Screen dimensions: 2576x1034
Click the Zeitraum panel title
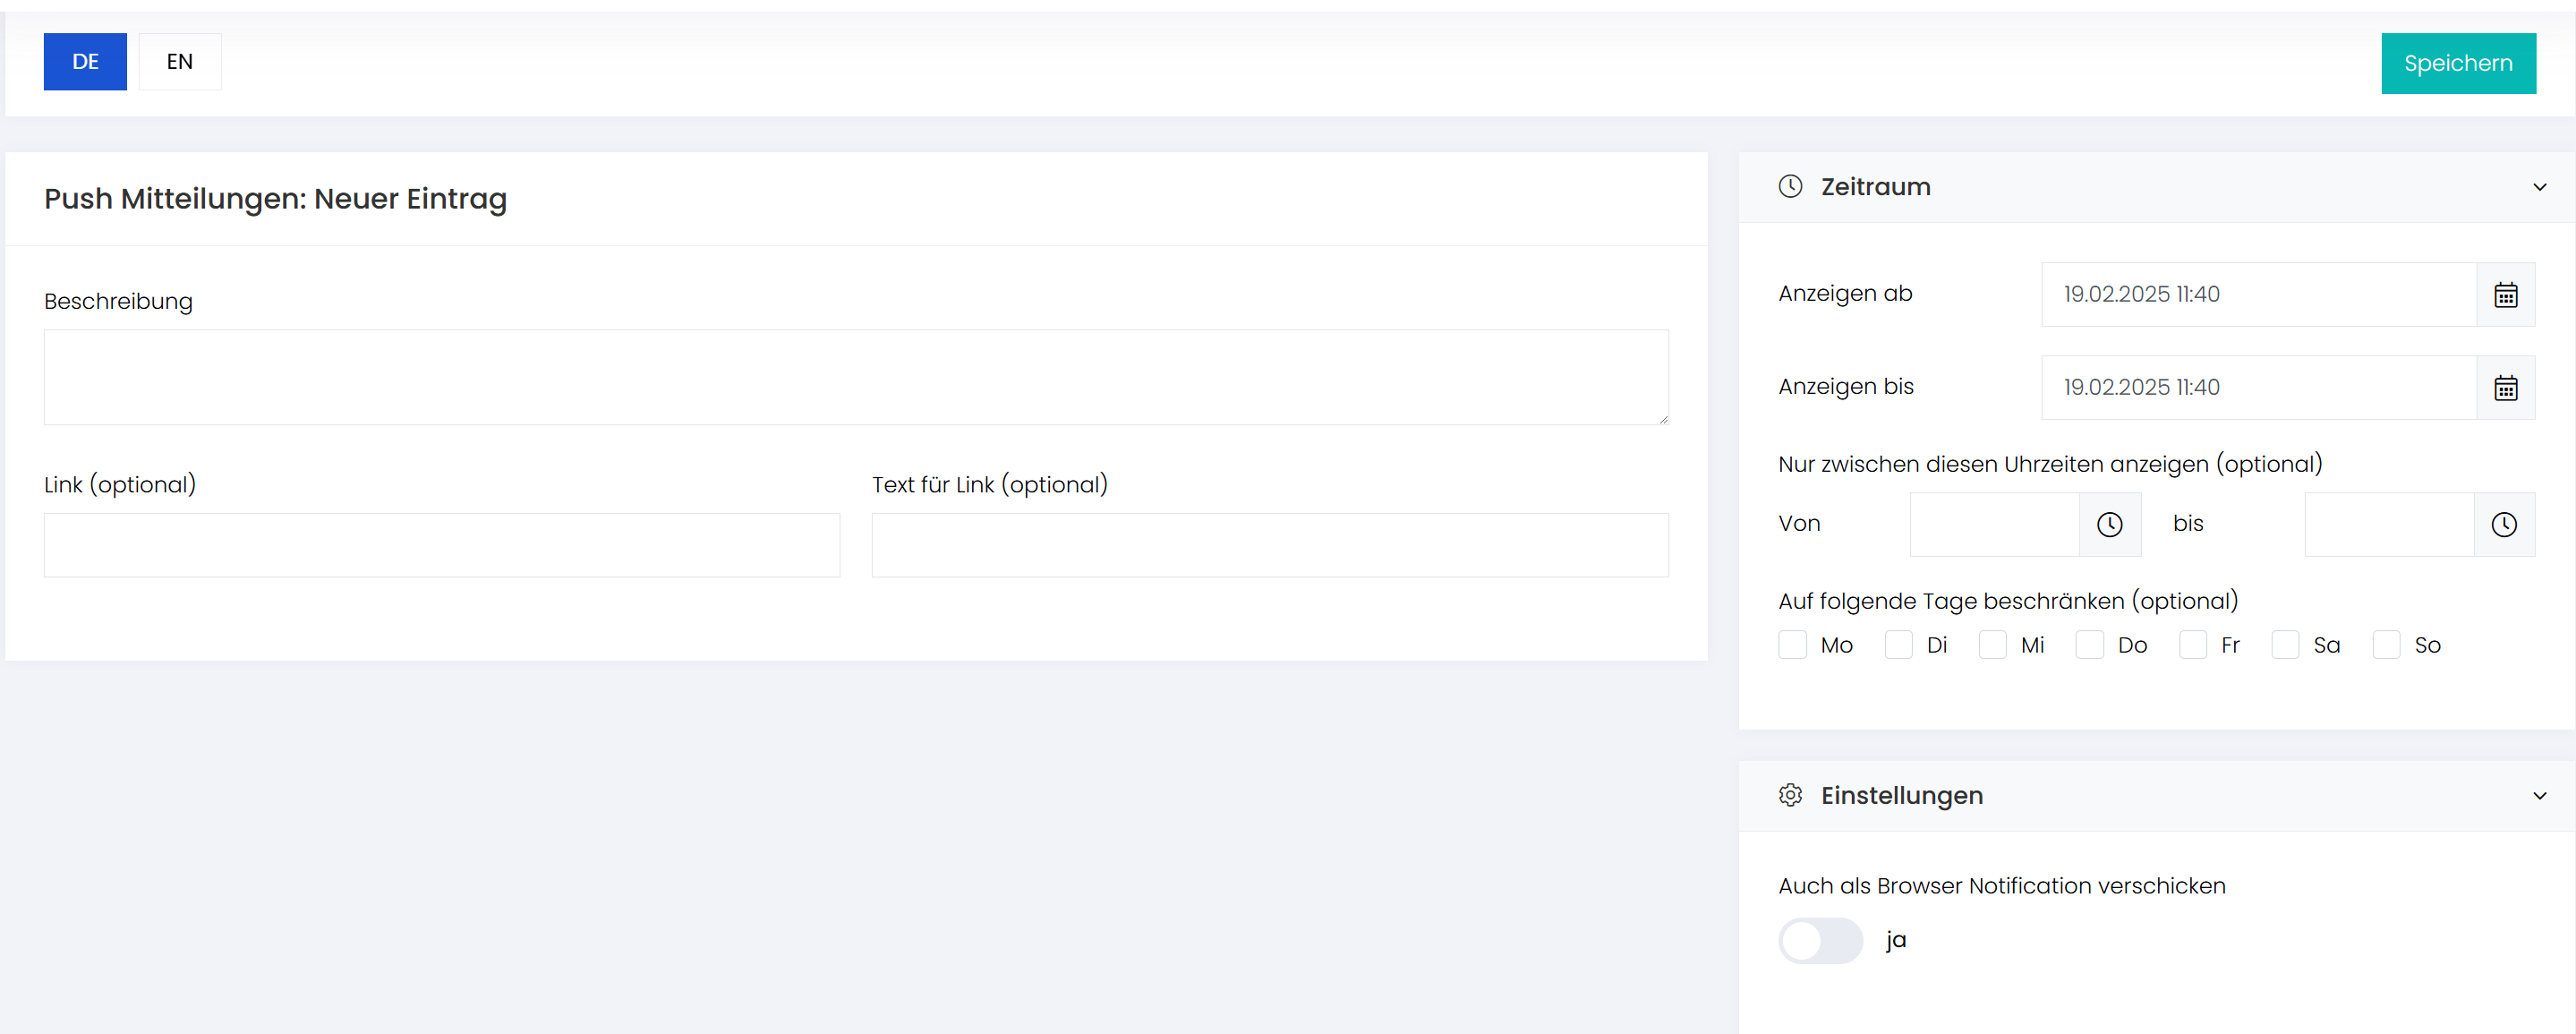(x=1875, y=187)
